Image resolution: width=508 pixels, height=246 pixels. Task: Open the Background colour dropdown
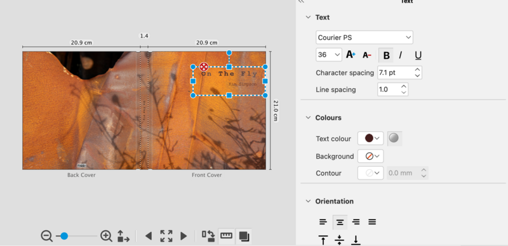pos(370,156)
